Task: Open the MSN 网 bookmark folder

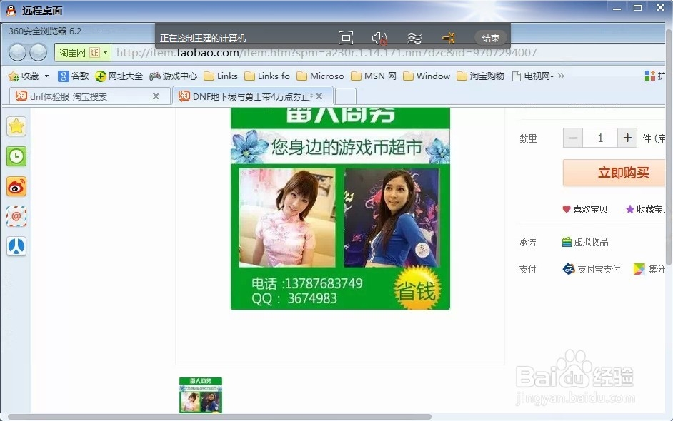Action: [x=374, y=76]
